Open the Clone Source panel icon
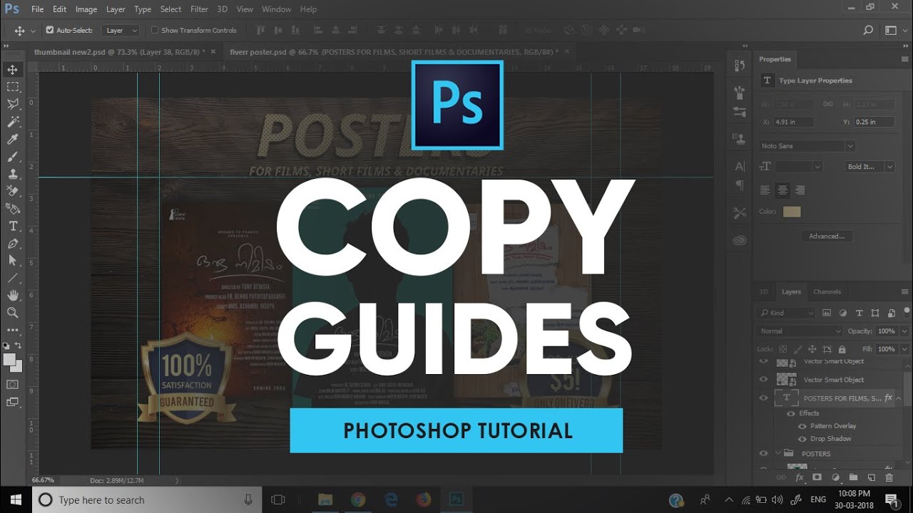The image size is (913, 513). (740, 139)
